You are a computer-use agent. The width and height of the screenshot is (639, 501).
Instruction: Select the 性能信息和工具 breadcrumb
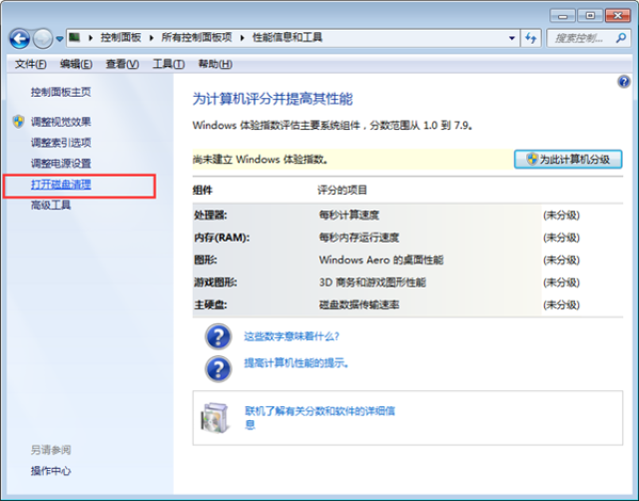pyautogui.click(x=288, y=38)
